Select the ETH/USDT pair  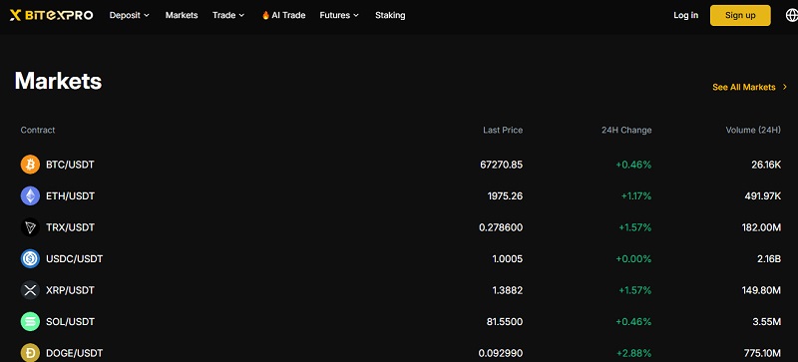coord(70,196)
